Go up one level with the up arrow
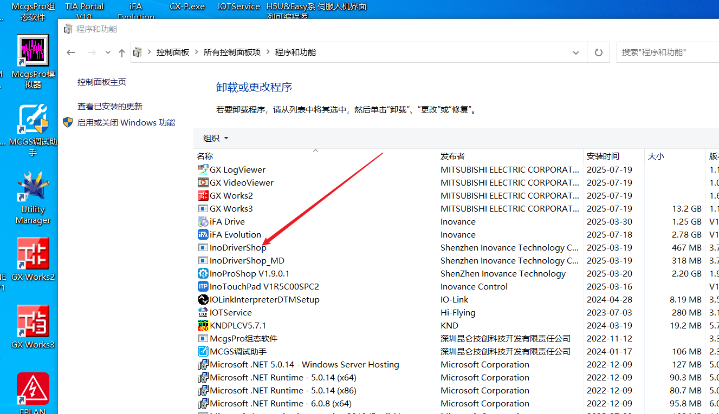The image size is (719, 414). point(121,52)
